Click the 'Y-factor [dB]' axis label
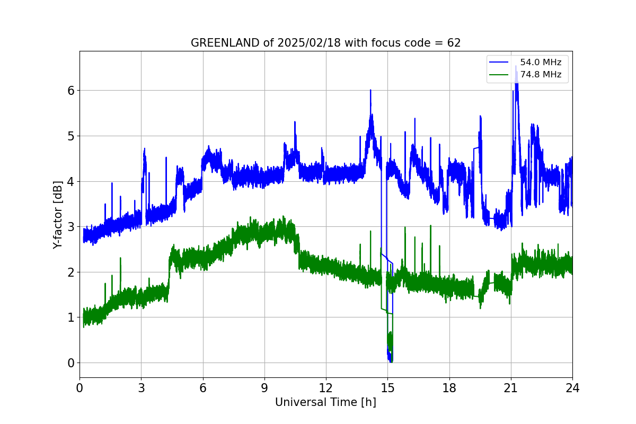Viewport: 636px width, 424px height. tap(58, 215)
